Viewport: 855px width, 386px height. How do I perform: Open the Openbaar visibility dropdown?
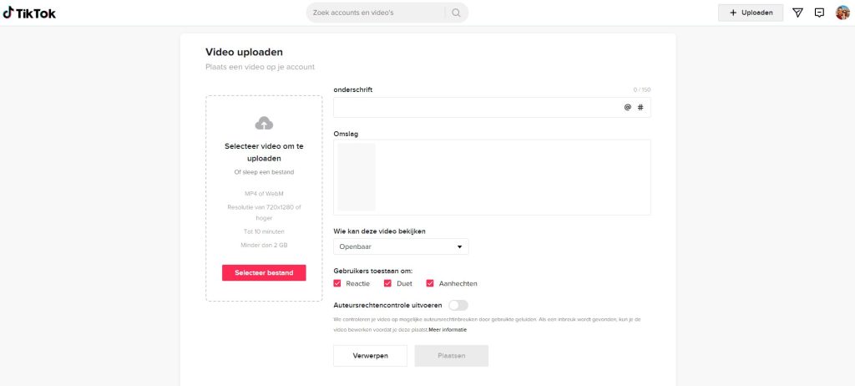click(x=401, y=246)
